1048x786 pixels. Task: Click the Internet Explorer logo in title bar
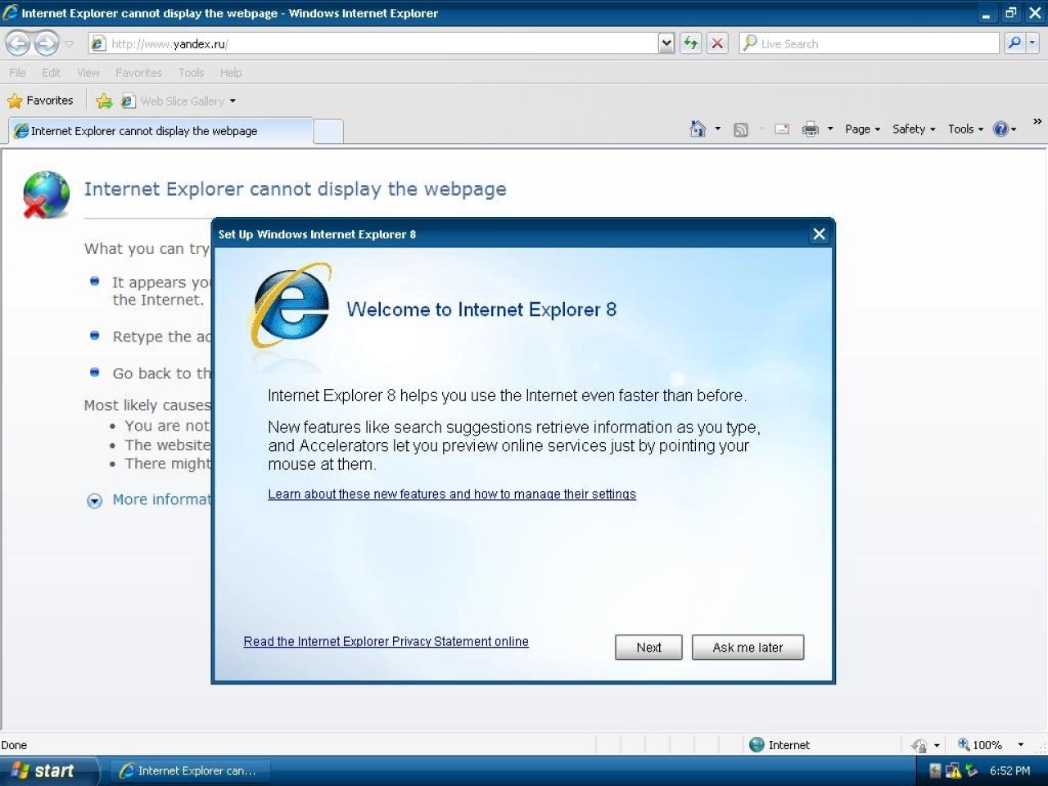[10, 12]
